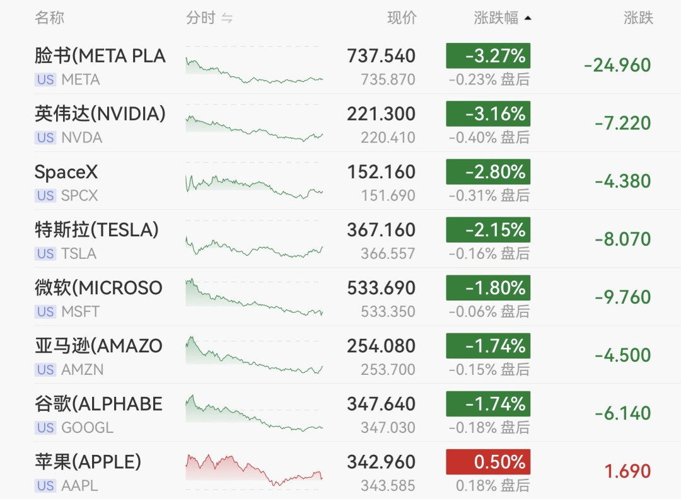Toggle the 分时 chart swap icon
The height and width of the screenshot is (499, 681).
[x=227, y=18]
